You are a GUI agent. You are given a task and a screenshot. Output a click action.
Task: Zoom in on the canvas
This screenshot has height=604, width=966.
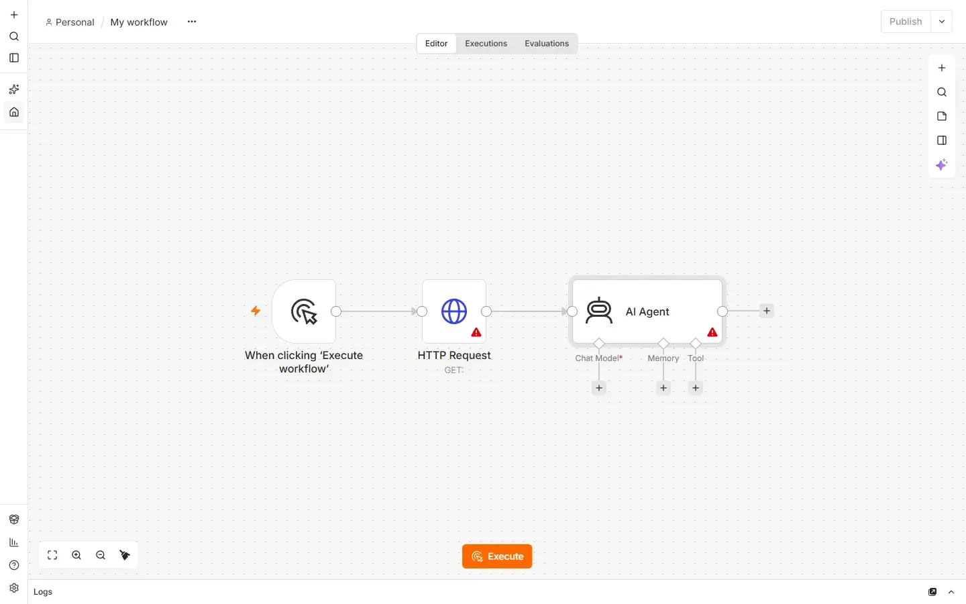pos(76,555)
